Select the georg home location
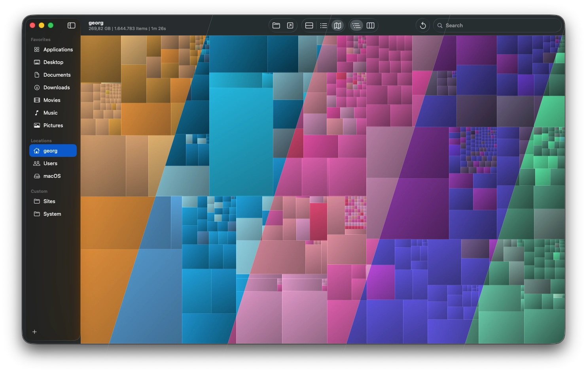This screenshot has width=587, height=373. coord(53,151)
